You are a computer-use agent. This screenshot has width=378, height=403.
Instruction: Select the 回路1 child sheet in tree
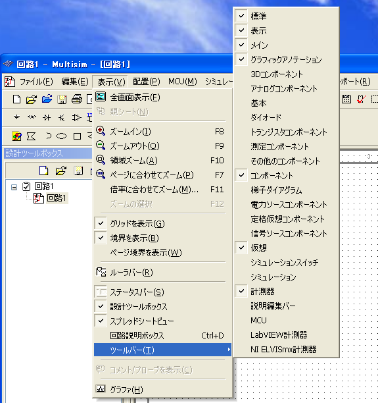coord(57,198)
